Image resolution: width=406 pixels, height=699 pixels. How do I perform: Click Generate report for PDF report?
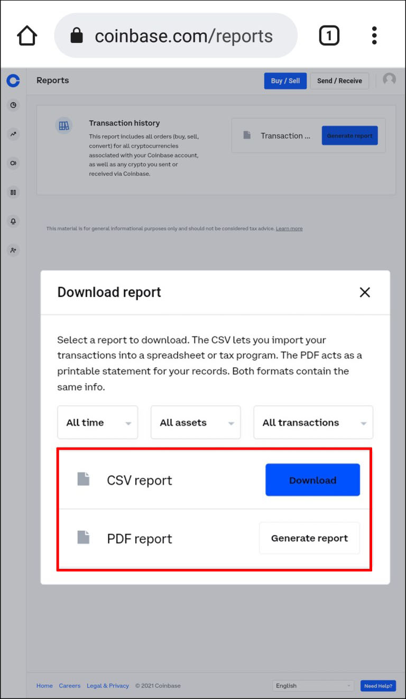pos(309,538)
